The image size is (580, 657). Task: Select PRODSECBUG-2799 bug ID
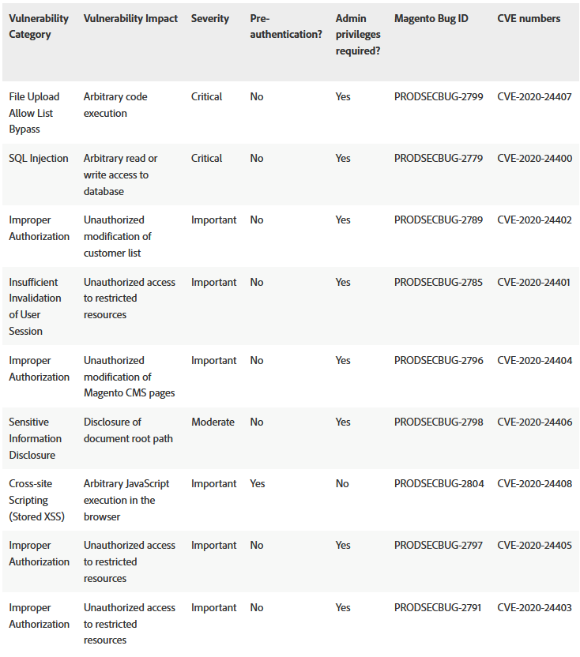pos(439,97)
